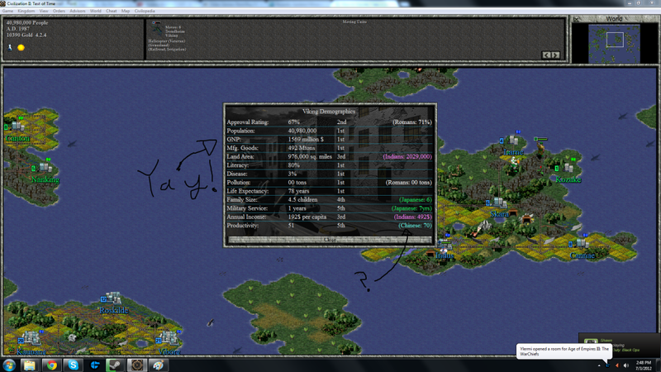The width and height of the screenshot is (661, 372).
Task: Click the 'Literacy:' row label
Action: click(238, 165)
